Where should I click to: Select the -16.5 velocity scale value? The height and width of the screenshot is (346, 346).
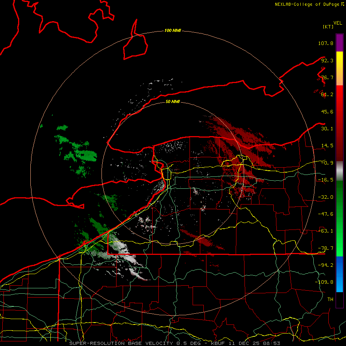pyautogui.click(x=326, y=180)
